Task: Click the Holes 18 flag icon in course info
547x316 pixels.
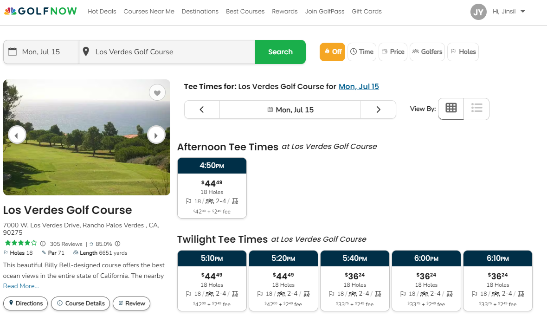Action: (6, 252)
